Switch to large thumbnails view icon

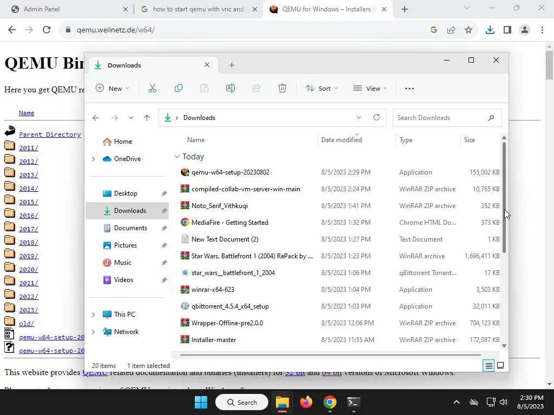coord(500,366)
